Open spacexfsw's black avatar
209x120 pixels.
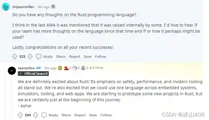click(12, 70)
